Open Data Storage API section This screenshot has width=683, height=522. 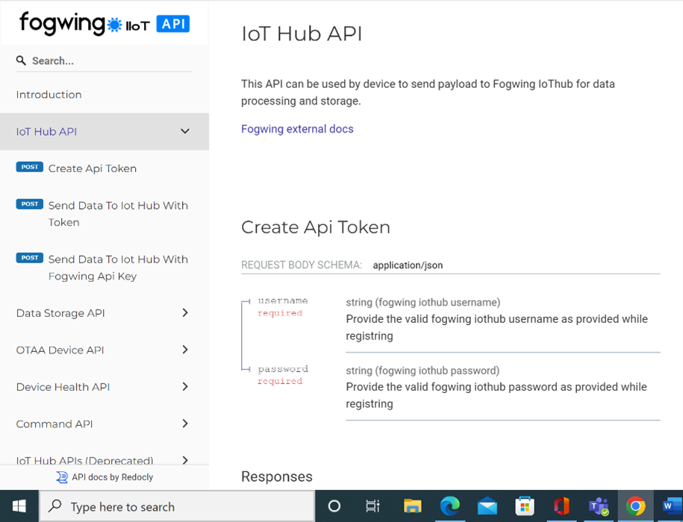pos(60,313)
